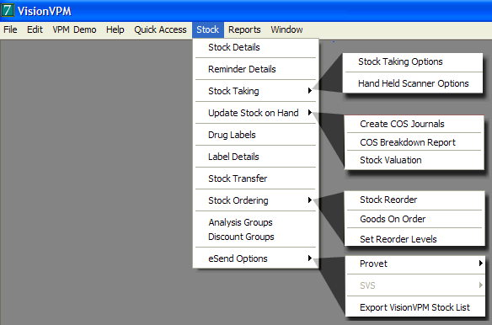Select Discount Groups menu item
Viewport: 492px width, 325px height.
(256, 237)
